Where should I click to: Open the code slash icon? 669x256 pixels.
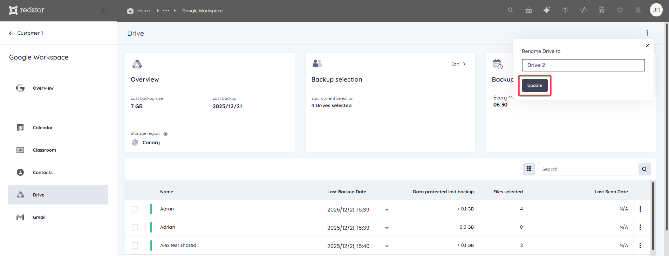tap(583, 10)
